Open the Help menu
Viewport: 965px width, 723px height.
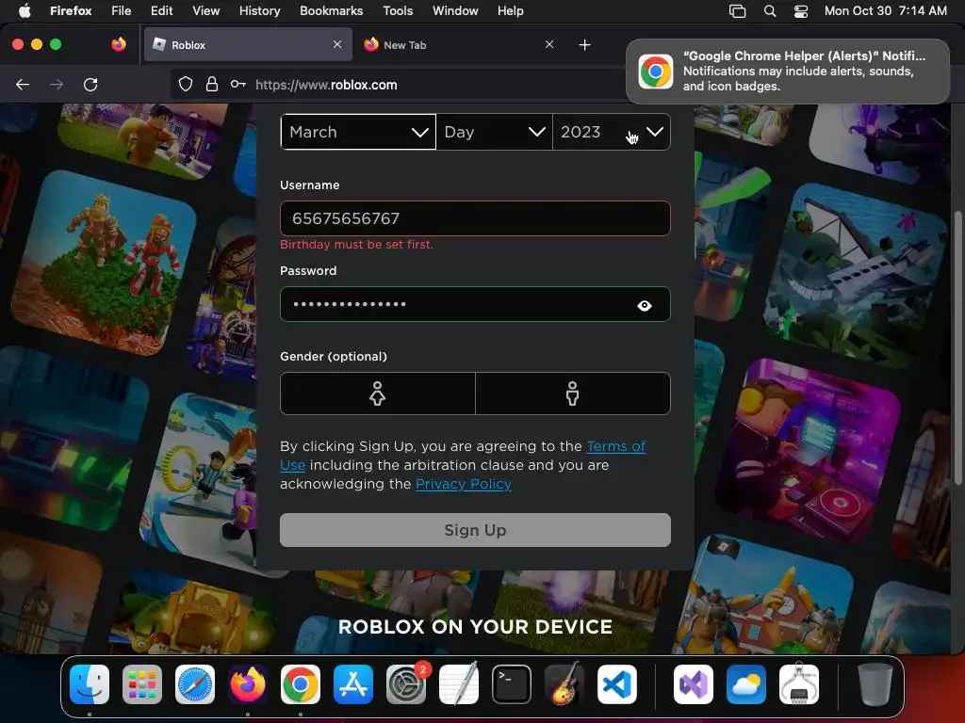pyautogui.click(x=511, y=10)
